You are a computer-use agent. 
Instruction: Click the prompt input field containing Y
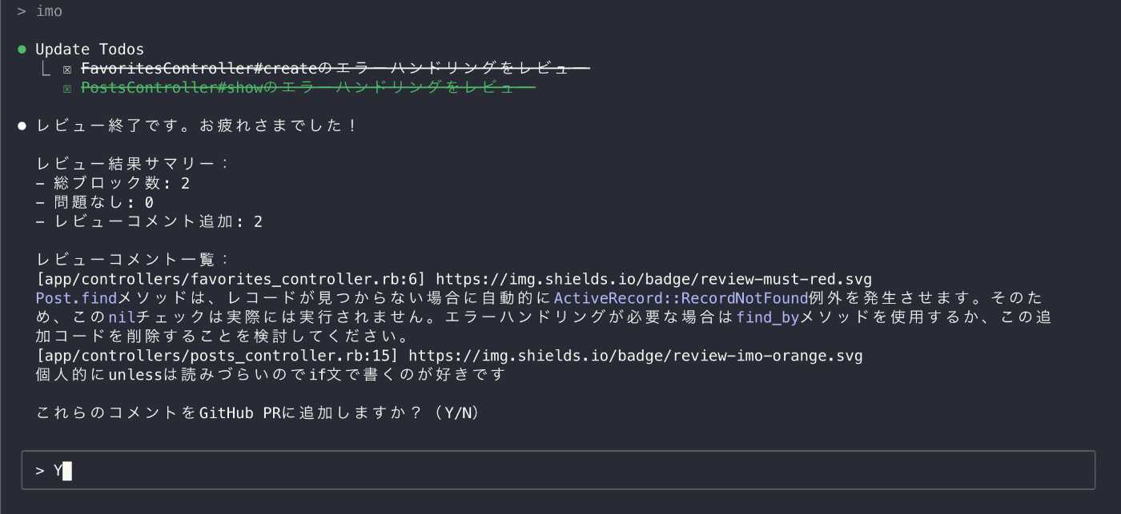point(558,470)
